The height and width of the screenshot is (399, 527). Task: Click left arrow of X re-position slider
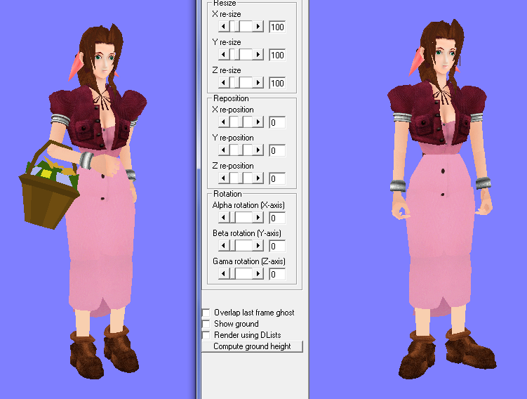(223, 122)
